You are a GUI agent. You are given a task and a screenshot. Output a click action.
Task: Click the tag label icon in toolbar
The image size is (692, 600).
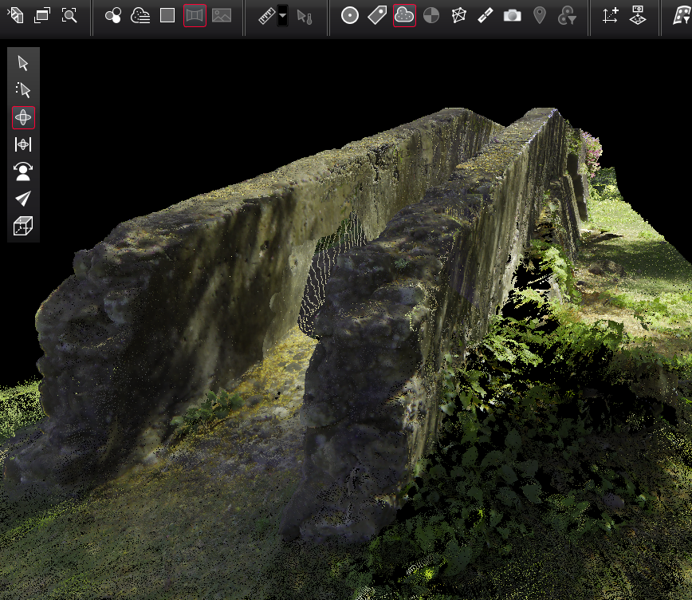click(377, 16)
